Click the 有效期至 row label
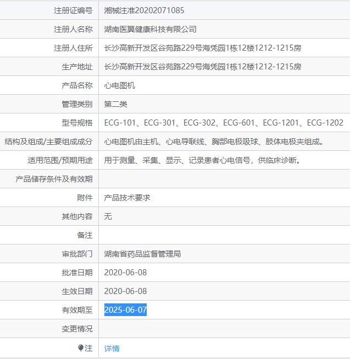The width and height of the screenshot is (350, 359). tap(77, 310)
